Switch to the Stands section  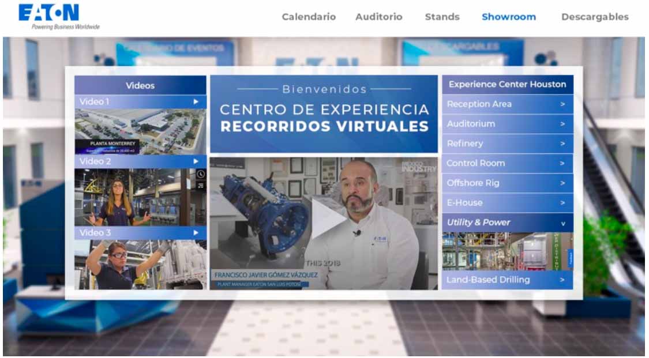(442, 17)
